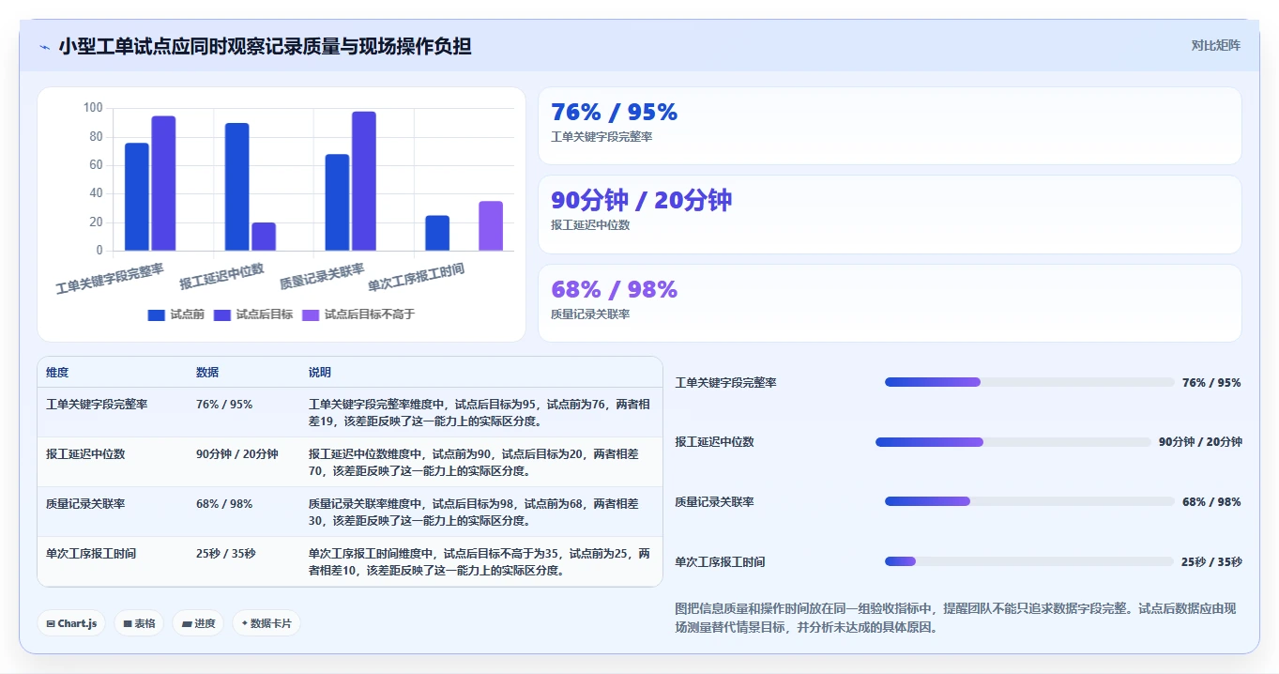This screenshot has height=674, width=1279.
Task: Click the 报工延迟中位数 progress bar
Action: [1013, 442]
